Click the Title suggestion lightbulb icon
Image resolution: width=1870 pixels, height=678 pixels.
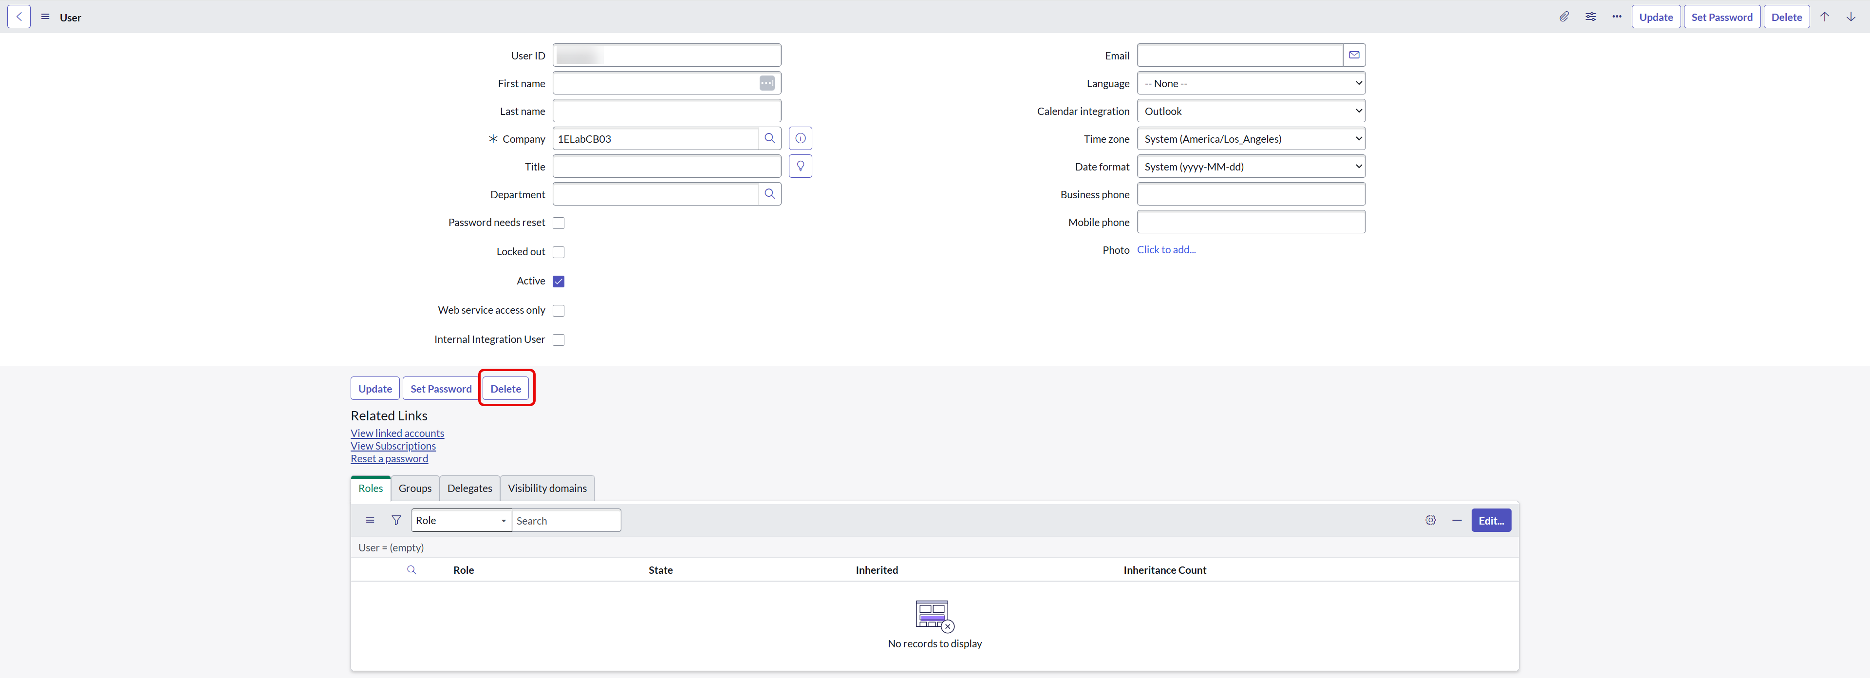click(800, 166)
